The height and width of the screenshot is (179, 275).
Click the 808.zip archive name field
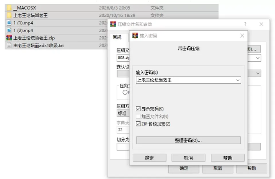point(123,58)
